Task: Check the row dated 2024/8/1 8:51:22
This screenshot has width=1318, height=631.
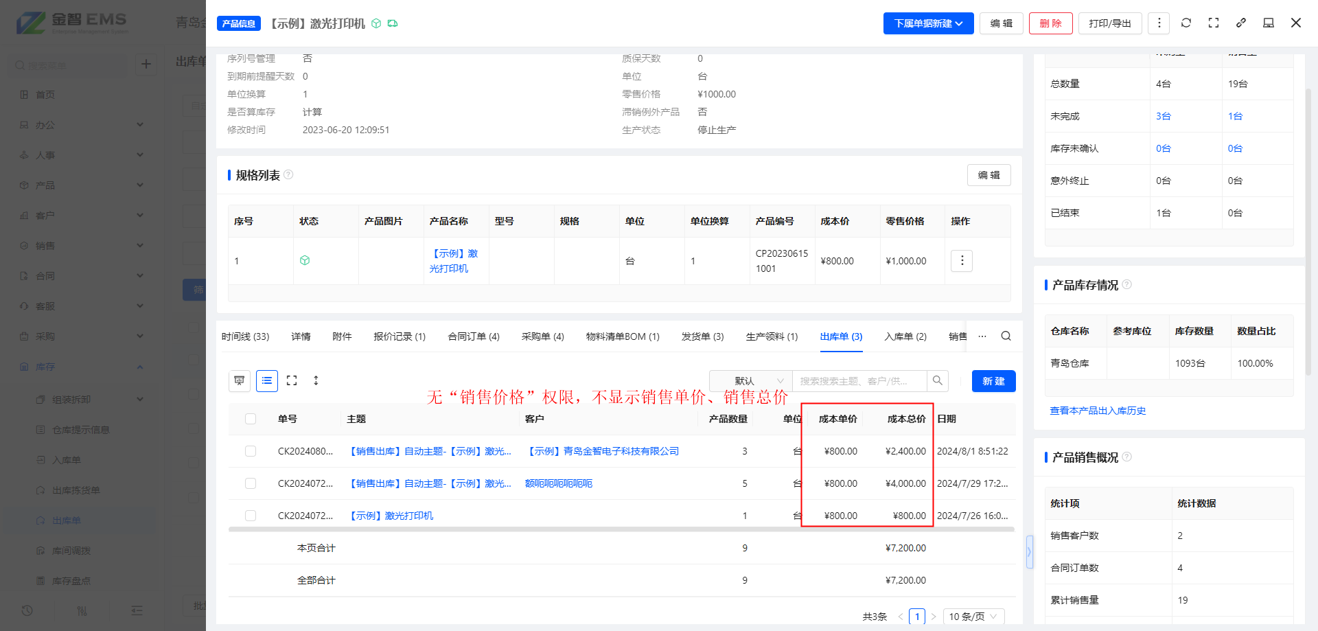Action: [x=251, y=451]
